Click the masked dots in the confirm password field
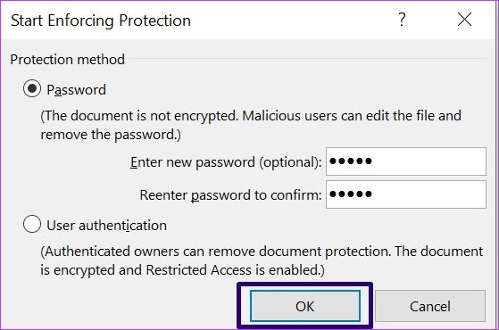The image size is (499, 330). (351, 194)
